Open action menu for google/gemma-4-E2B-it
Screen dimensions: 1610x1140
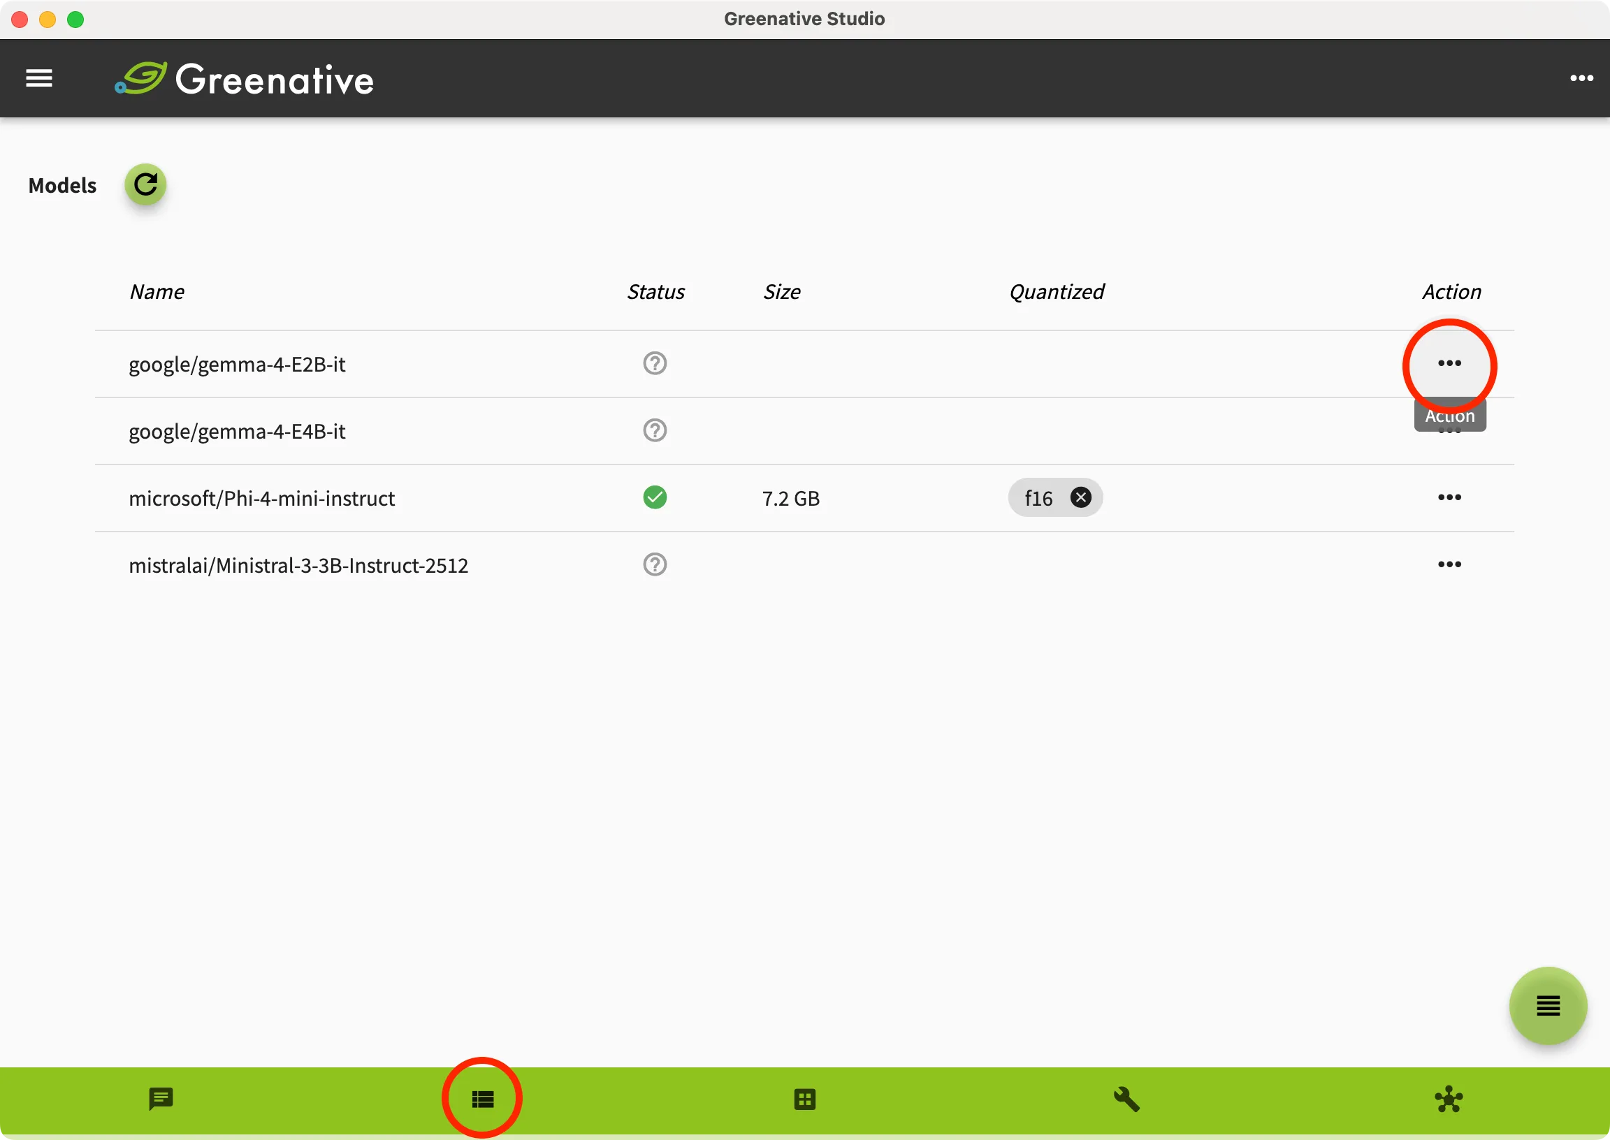pyautogui.click(x=1449, y=363)
